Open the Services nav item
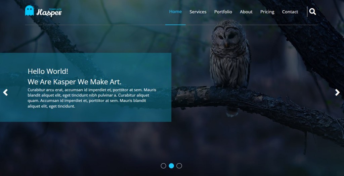The height and width of the screenshot is (176, 344). tap(198, 12)
